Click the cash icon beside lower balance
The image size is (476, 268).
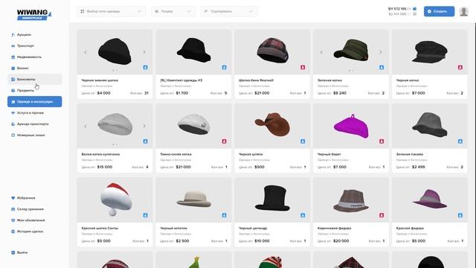(415, 14)
